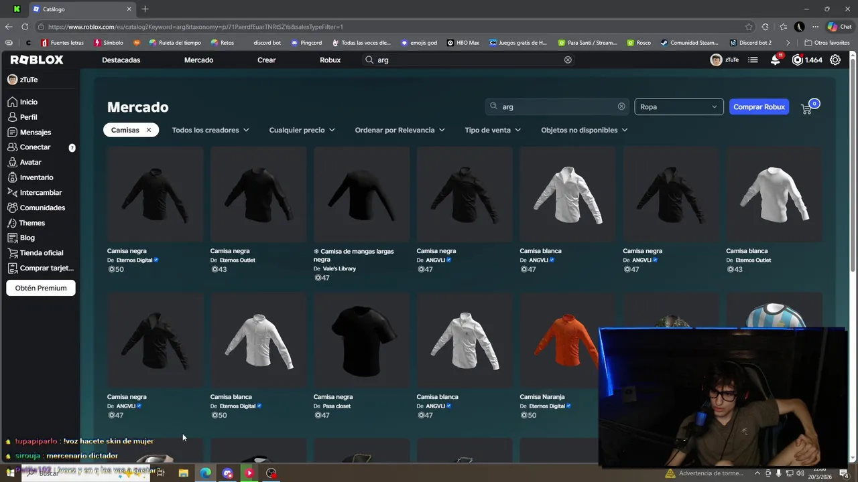The image size is (858, 482).
Task: Click the Roblox logo
Action: pos(37,60)
